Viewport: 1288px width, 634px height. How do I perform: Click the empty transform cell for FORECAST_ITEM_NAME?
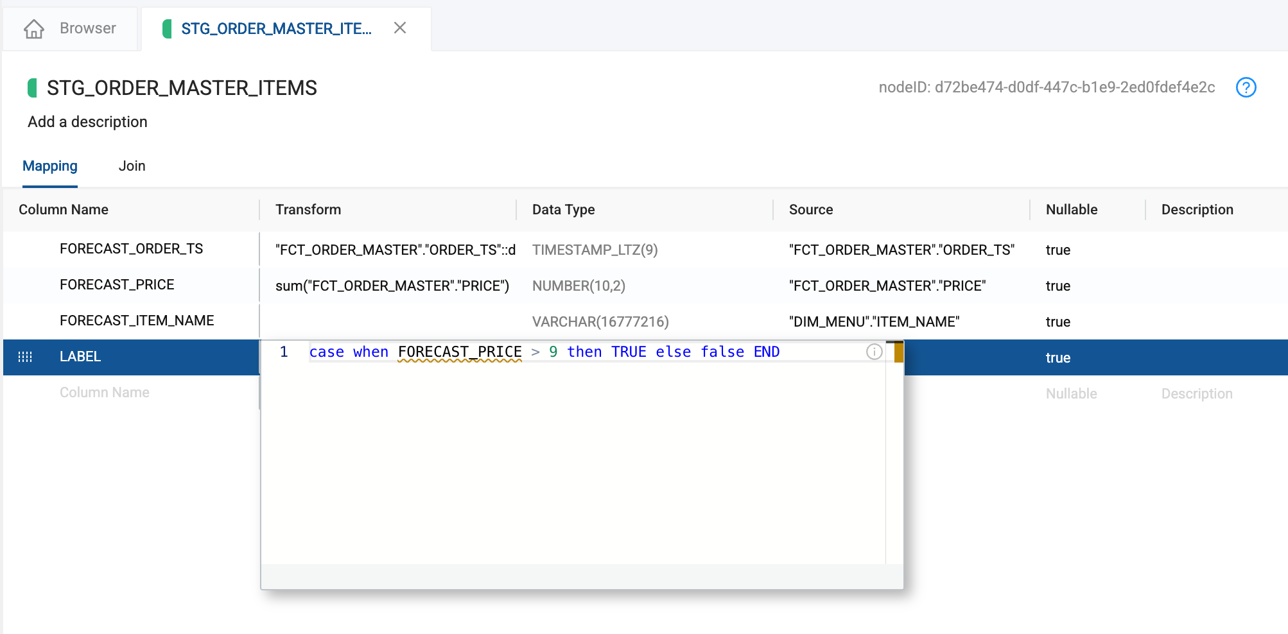coord(388,321)
